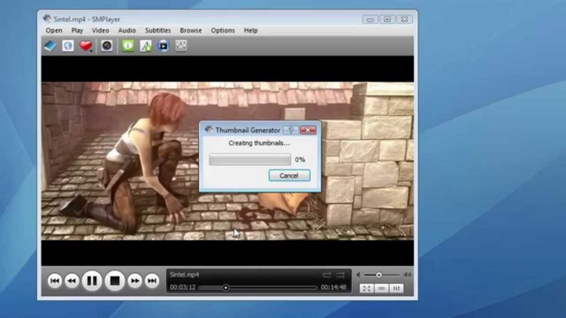Expand the favorites dropdown arrow beside heart

tap(91, 51)
